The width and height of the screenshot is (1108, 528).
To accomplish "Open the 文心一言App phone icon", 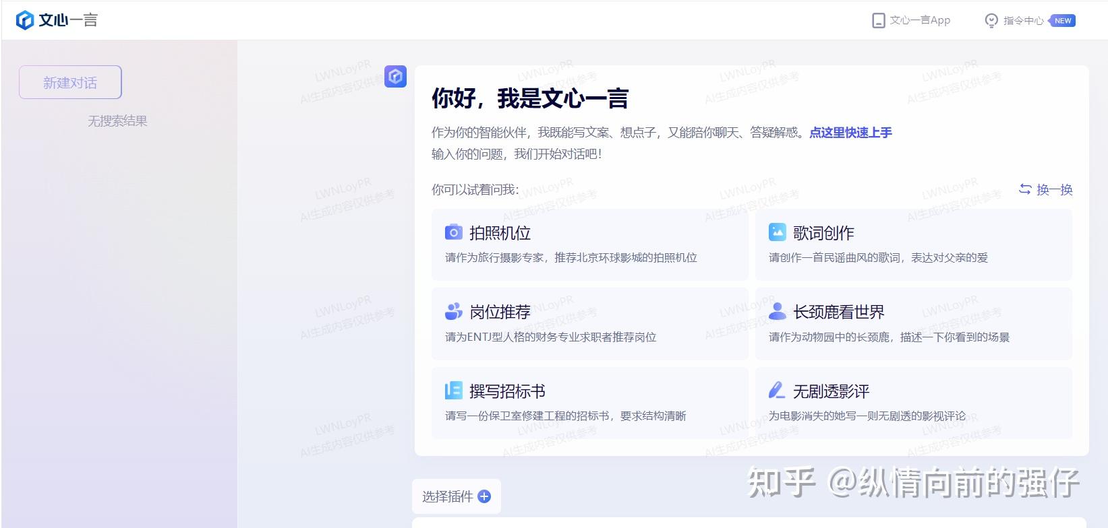I will pyautogui.click(x=878, y=21).
